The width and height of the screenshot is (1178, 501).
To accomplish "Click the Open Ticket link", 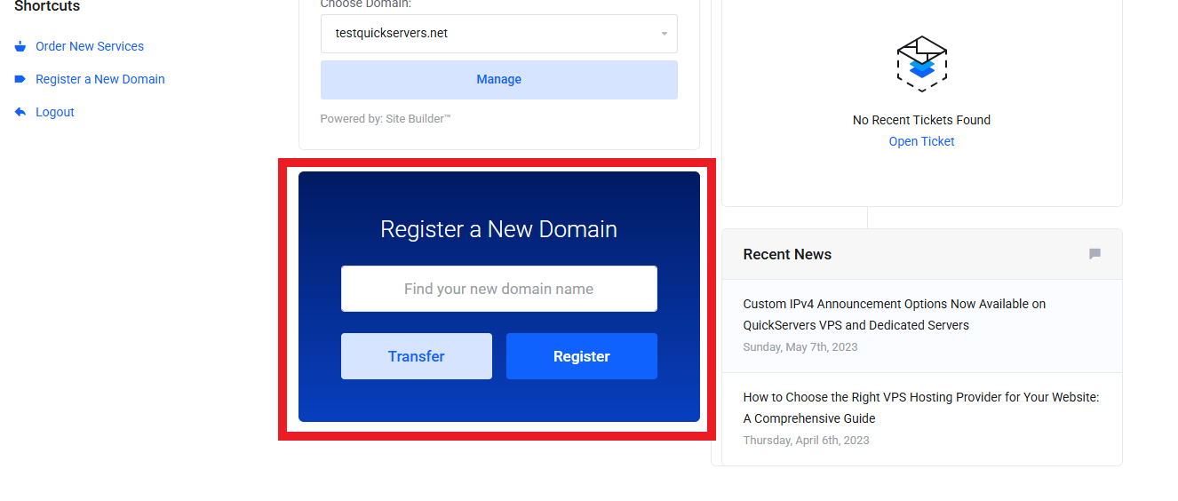I will [x=921, y=141].
